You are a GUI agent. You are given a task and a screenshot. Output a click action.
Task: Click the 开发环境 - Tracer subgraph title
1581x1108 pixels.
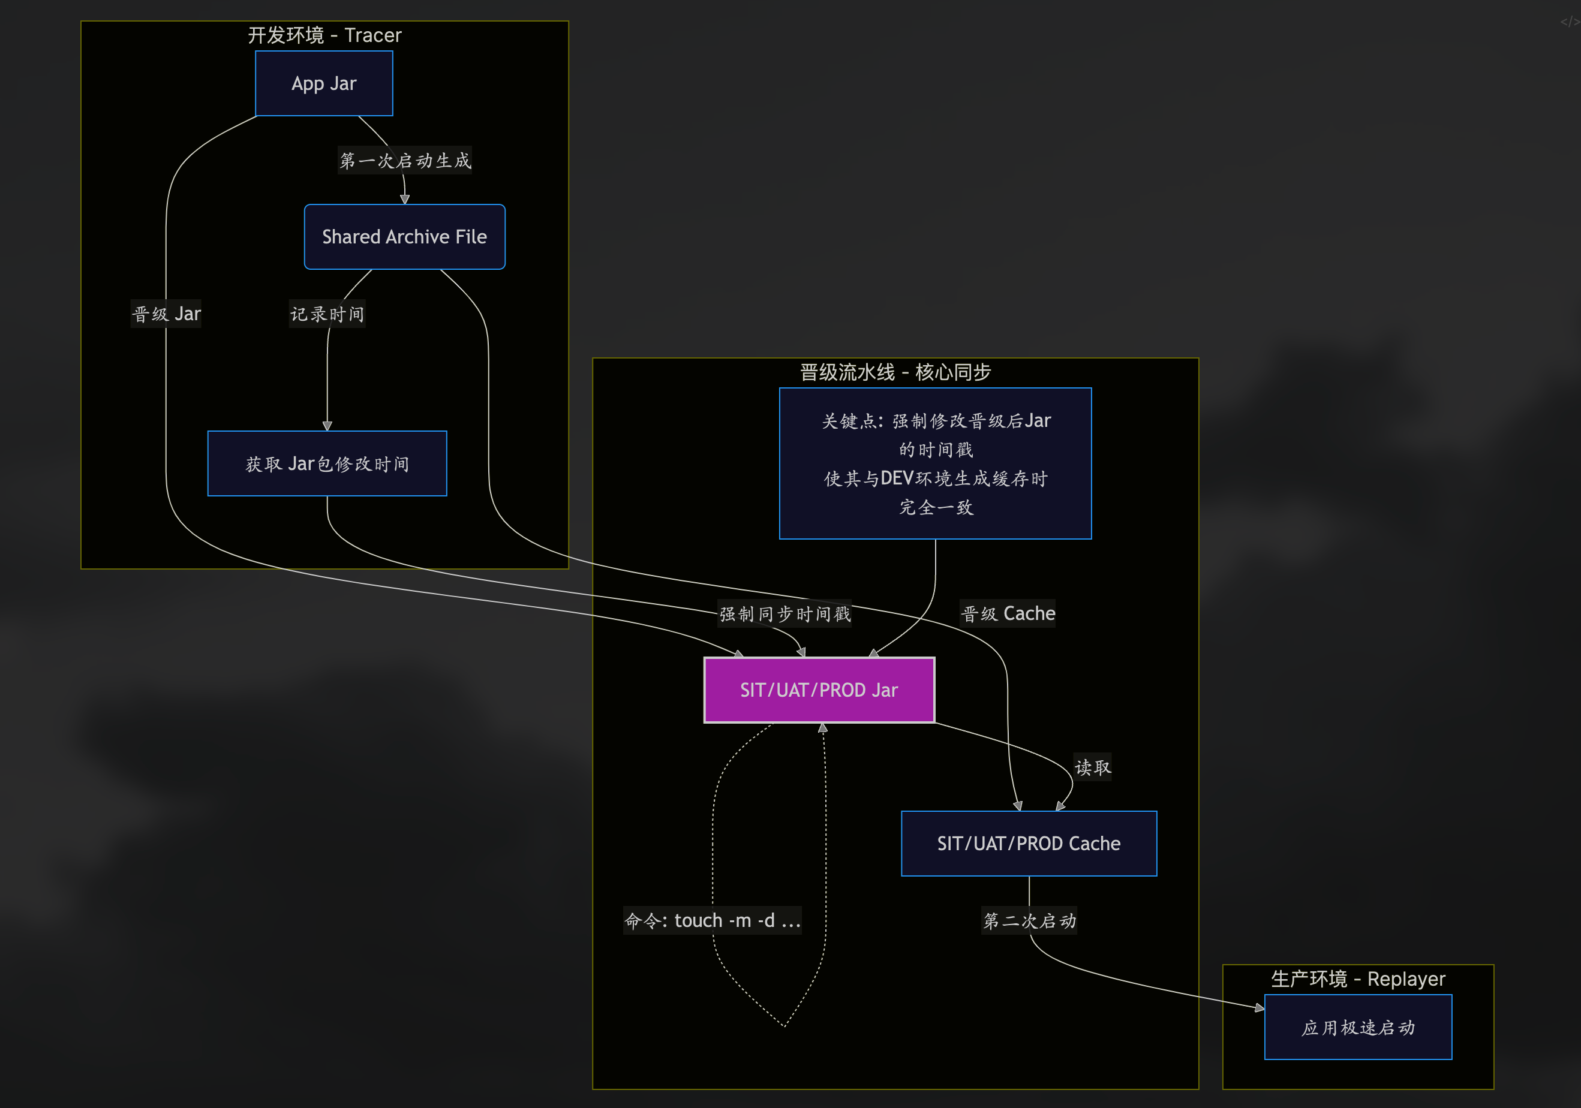coord(324,35)
